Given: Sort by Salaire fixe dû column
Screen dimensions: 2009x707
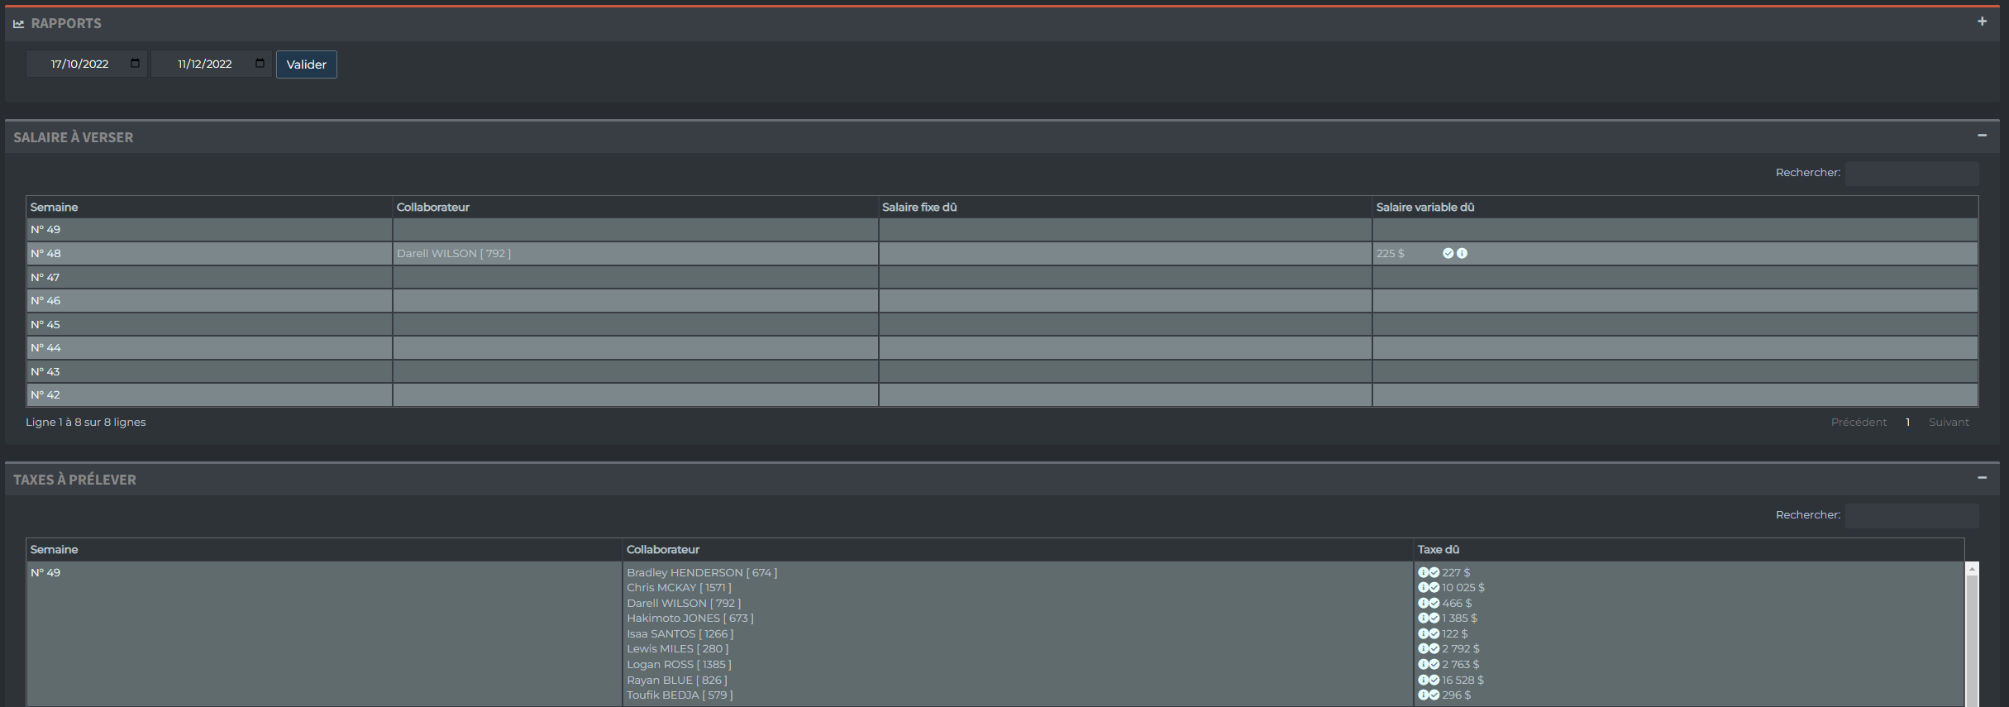Looking at the screenshot, I should pyautogui.click(x=1125, y=208).
